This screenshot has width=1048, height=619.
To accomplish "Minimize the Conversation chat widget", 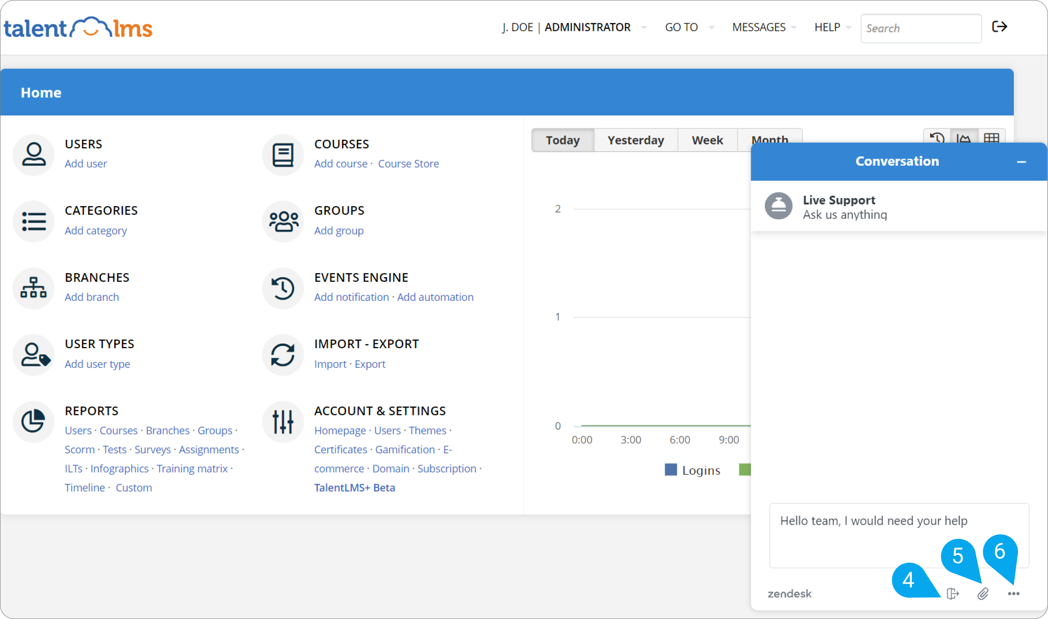I will (1022, 162).
